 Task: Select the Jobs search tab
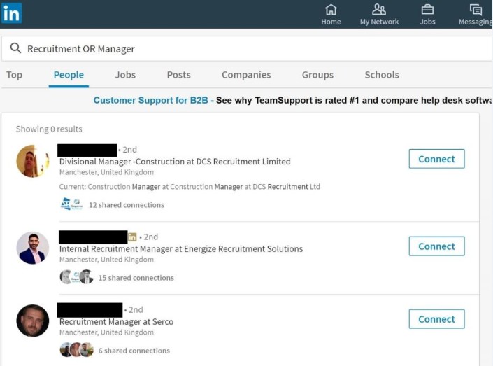125,75
